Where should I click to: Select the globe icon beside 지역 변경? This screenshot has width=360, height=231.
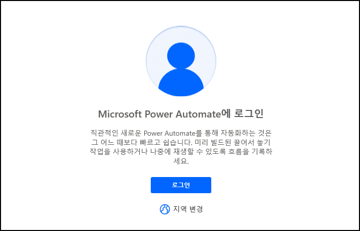pyautogui.click(x=164, y=209)
